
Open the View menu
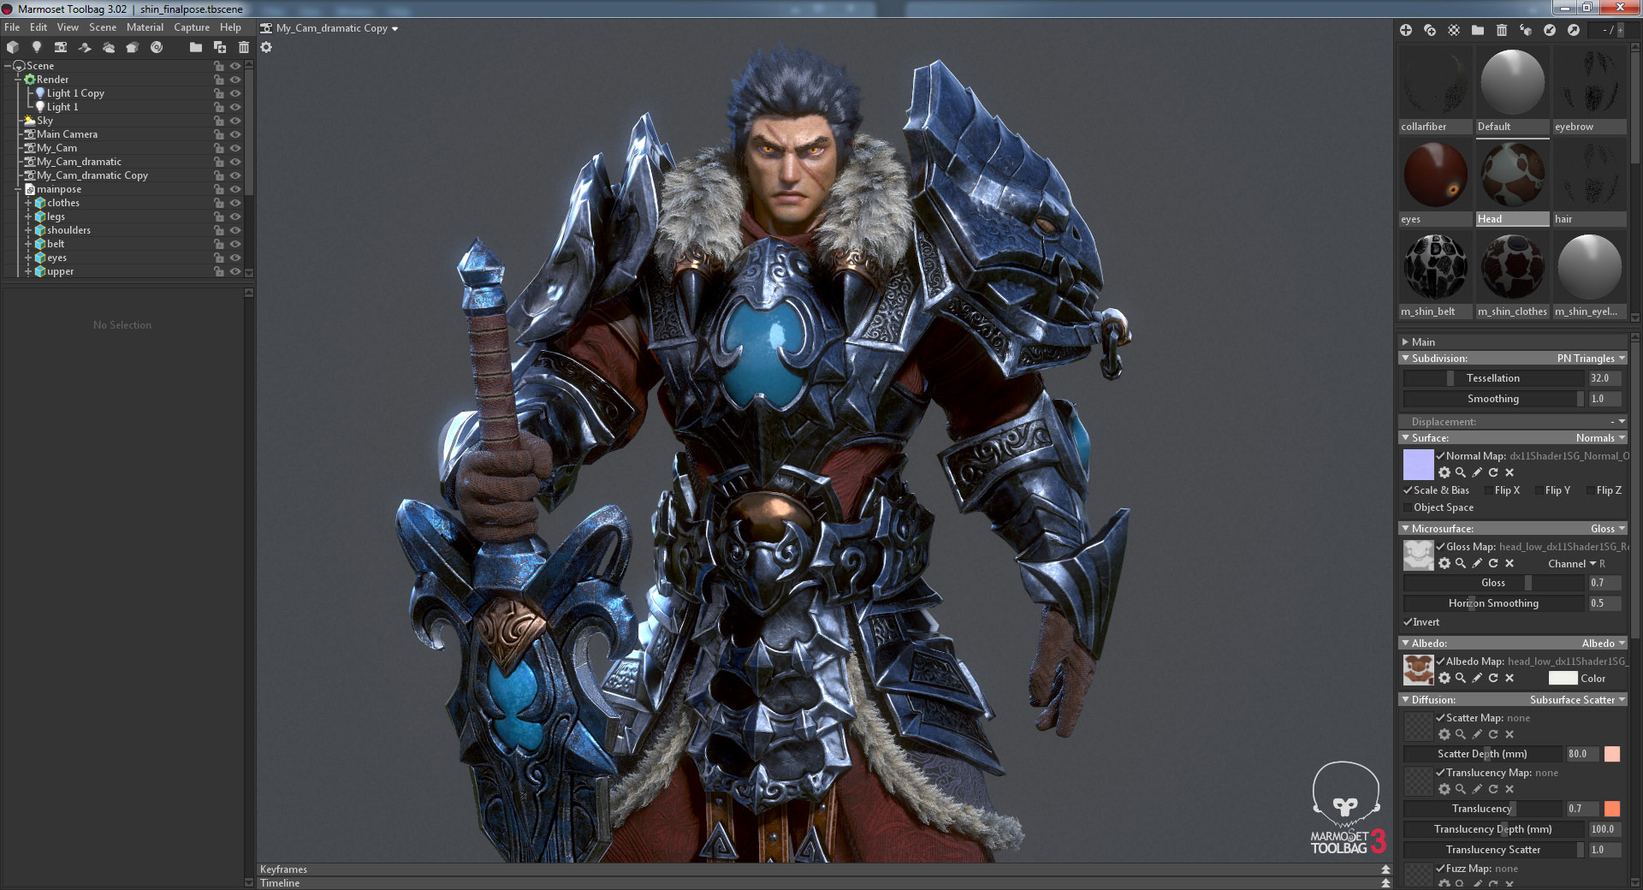[x=68, y=27]
